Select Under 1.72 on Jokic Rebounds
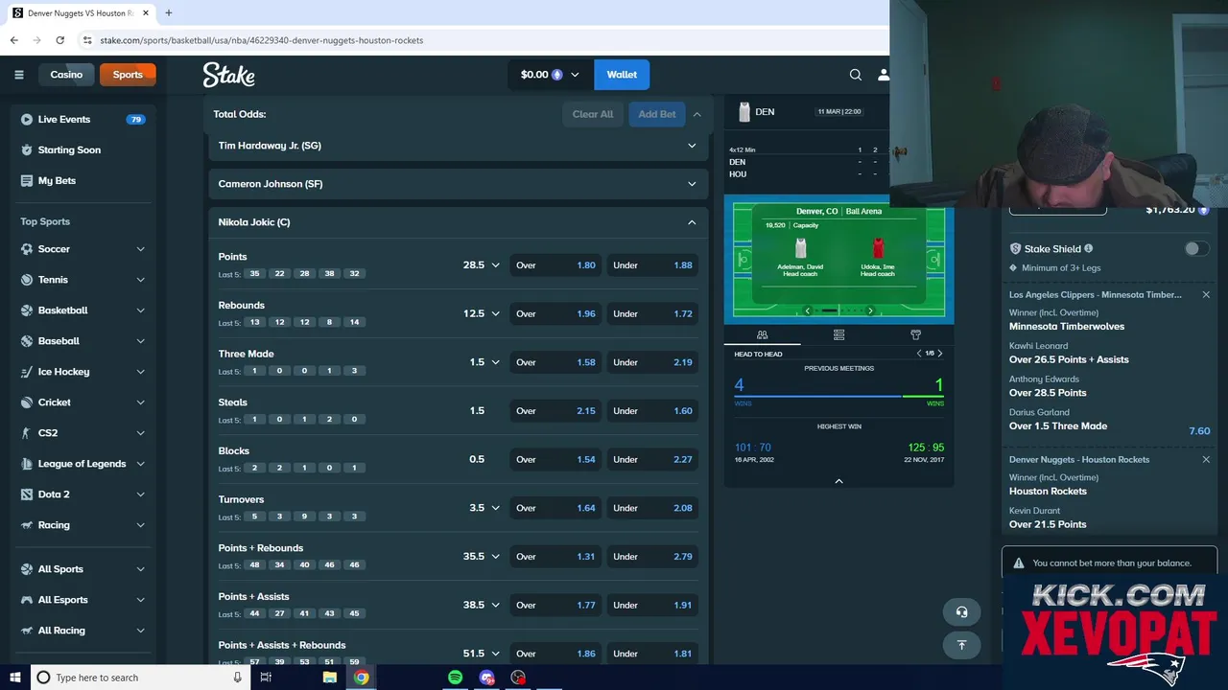 pyautogui.click(x=653, y=314)
